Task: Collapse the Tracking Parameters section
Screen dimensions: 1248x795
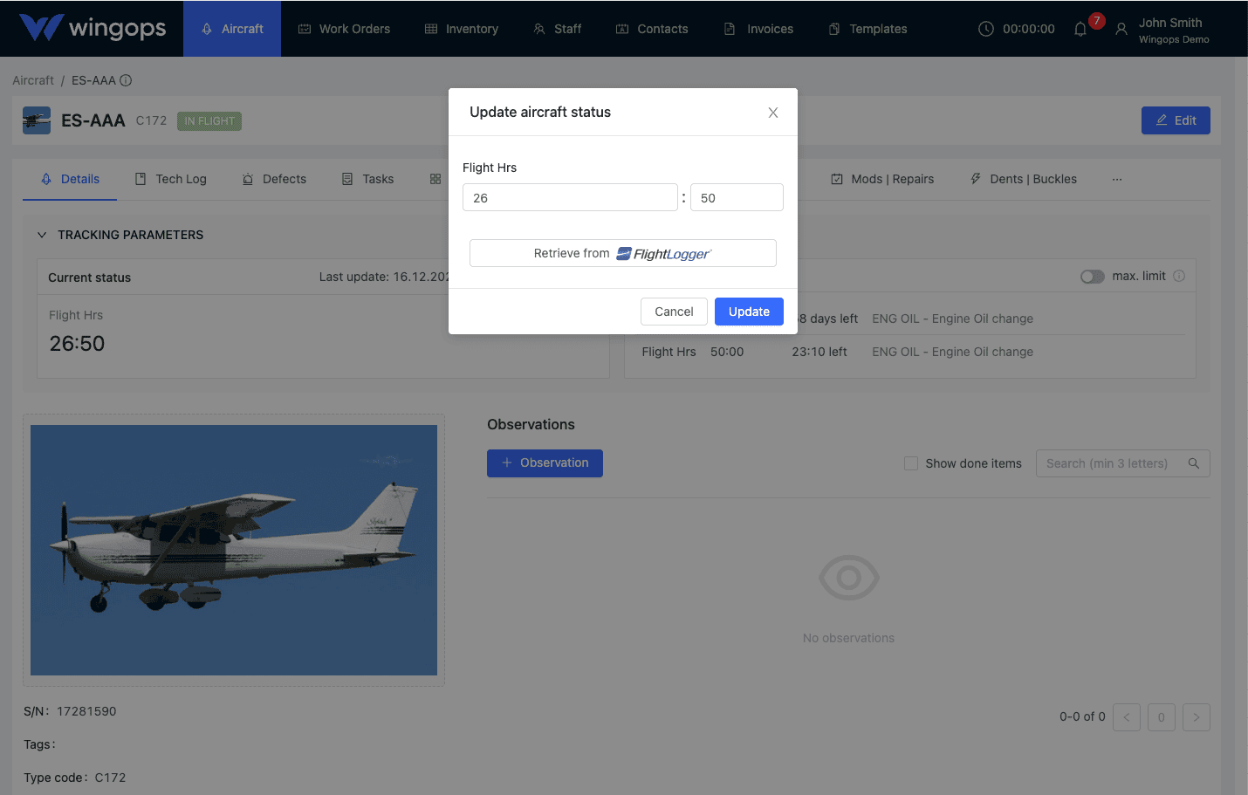Action: pyautogui.click(x=42, y=235)
